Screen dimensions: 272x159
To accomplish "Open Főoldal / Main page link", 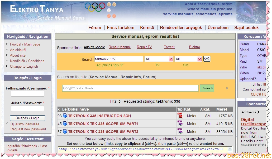I will click(25, 44).
